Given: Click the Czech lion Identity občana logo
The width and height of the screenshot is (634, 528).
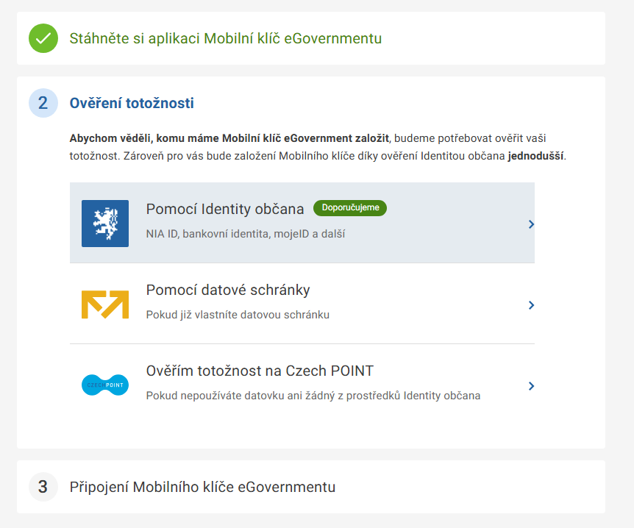Looking at the screenshot, I should click(x=105, y=223).
